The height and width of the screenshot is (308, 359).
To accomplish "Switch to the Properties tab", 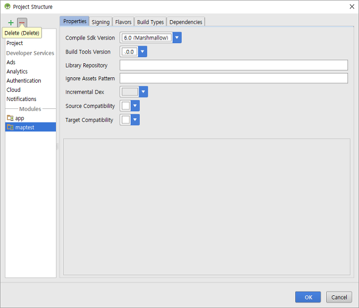I will pos(75,21).
